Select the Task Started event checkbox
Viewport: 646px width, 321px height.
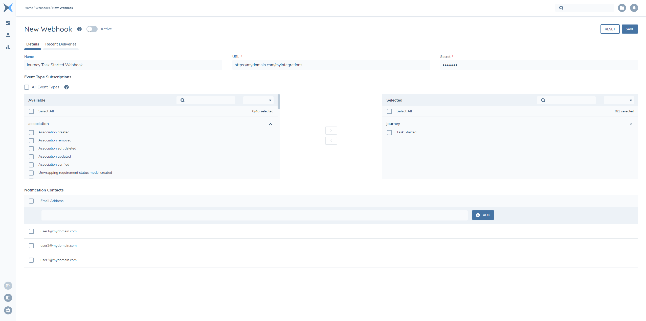point(389,132)
